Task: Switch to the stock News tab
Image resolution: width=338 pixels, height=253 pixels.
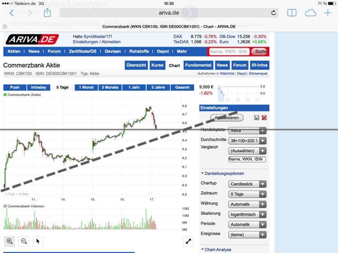Action: (222, 65)
